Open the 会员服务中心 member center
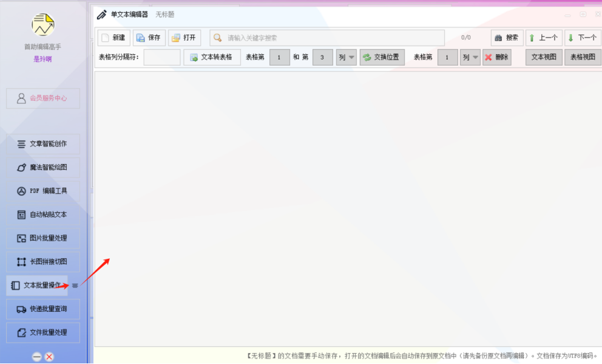602x364 pixels. tap(42, 98)
